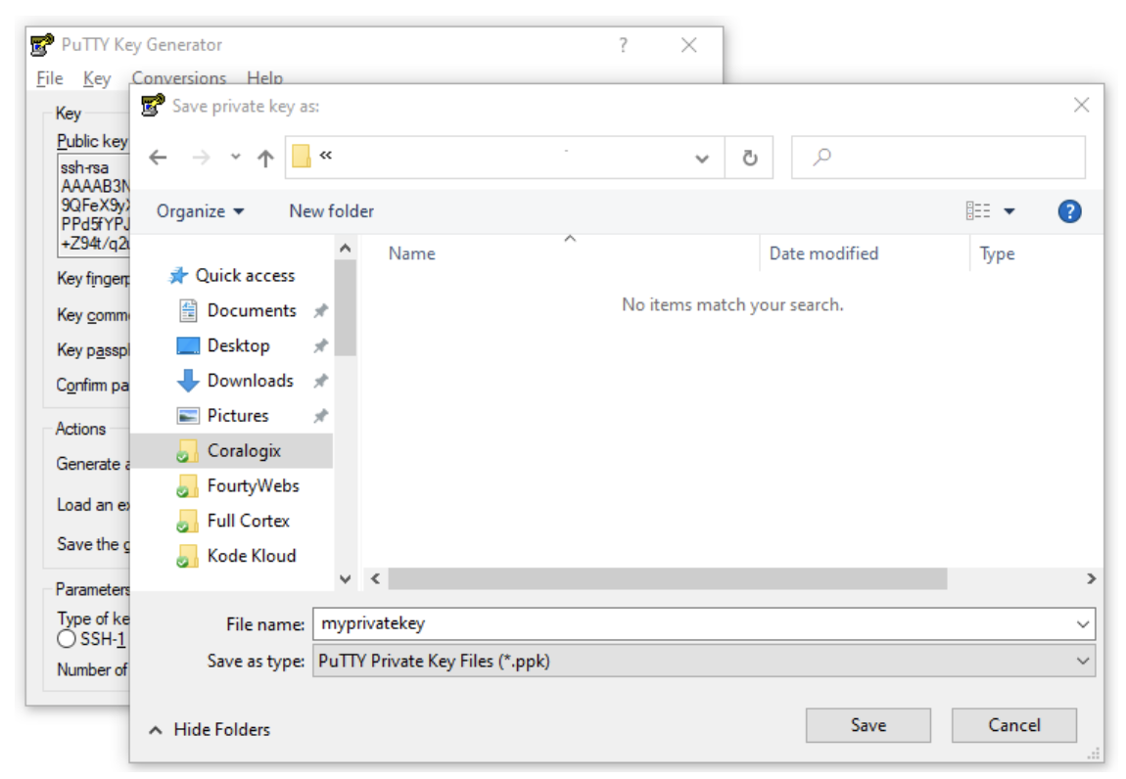Open the Pictures folder
Image resolution: width=1126 pixels, height=779 pixels.
(238, 416)
